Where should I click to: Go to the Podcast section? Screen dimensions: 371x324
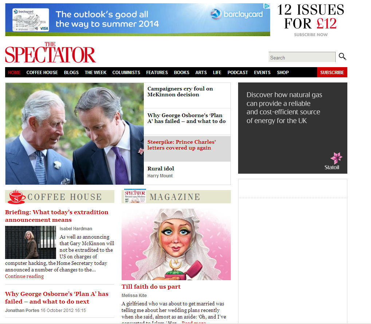pos(237,72)
